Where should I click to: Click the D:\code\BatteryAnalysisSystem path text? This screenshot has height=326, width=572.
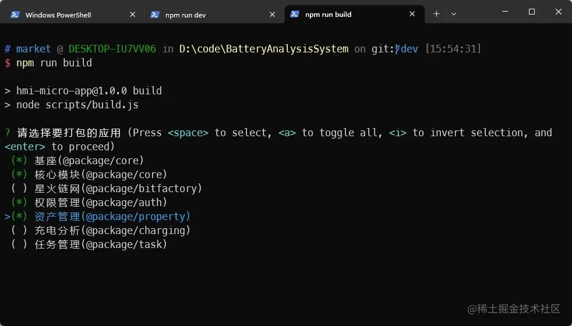pyautogui.click(x=264, y=49)
